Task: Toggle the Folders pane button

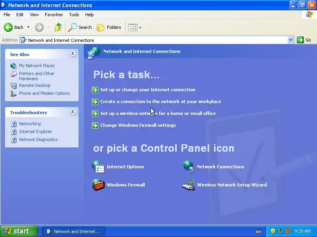Action: [x=109, y=27]
